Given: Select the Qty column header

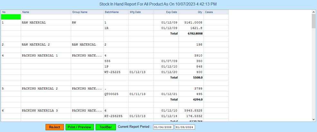Looking at the screenshot, I should tap(191, 12).
